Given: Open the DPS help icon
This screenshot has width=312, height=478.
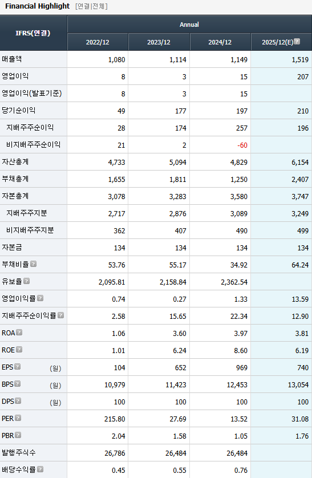Looking at the screenshot, I should click(x=18, y=400).
